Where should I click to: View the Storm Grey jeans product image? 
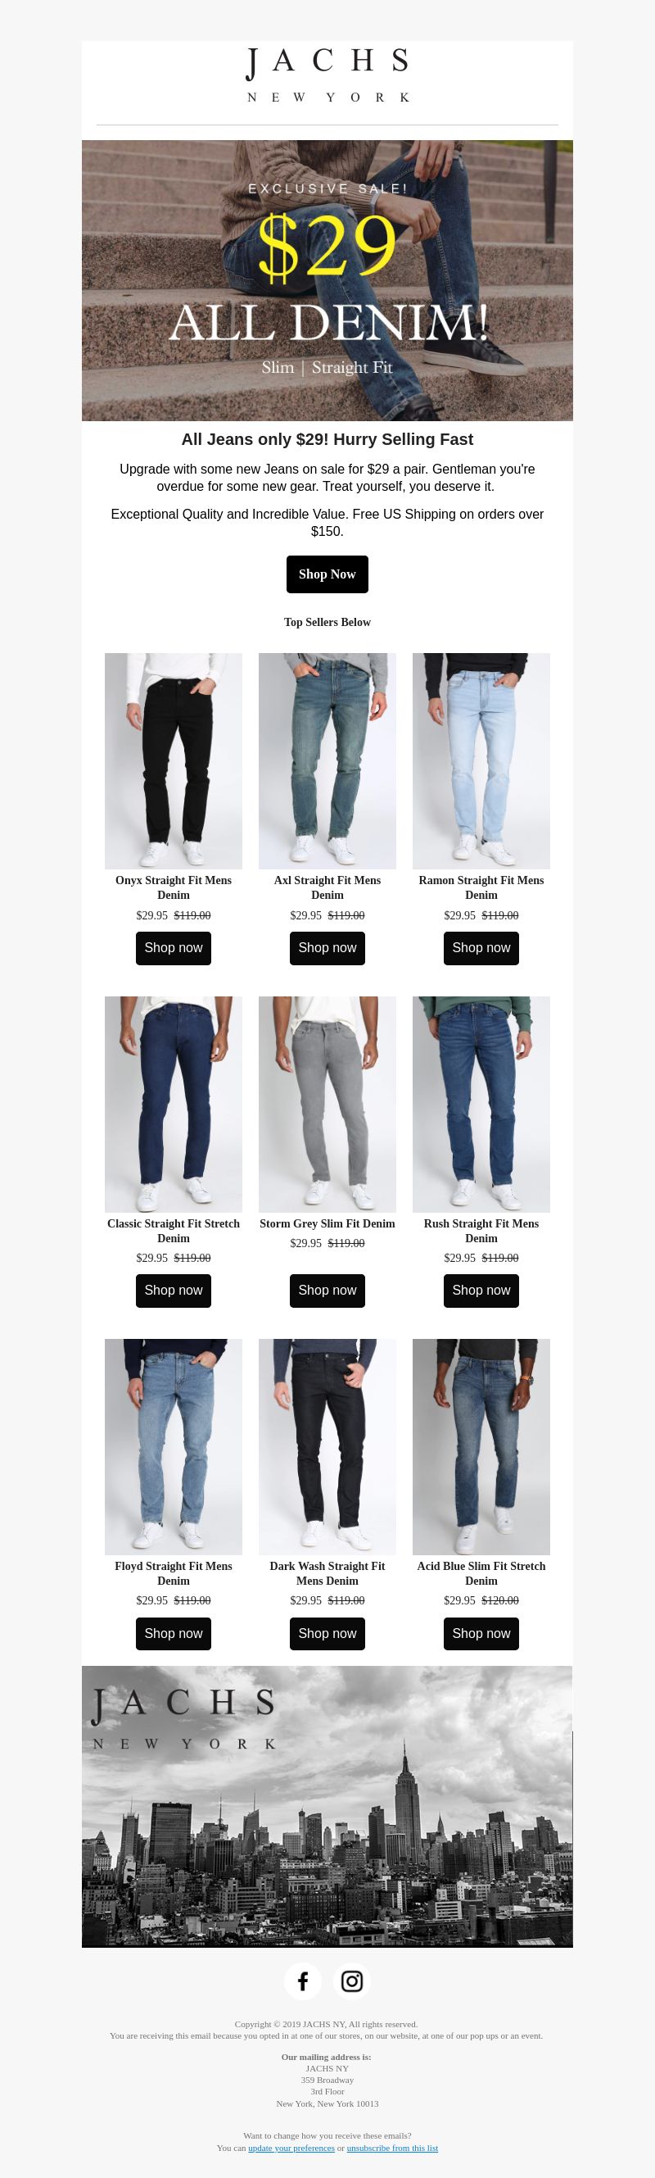[x=327, y=1105]
